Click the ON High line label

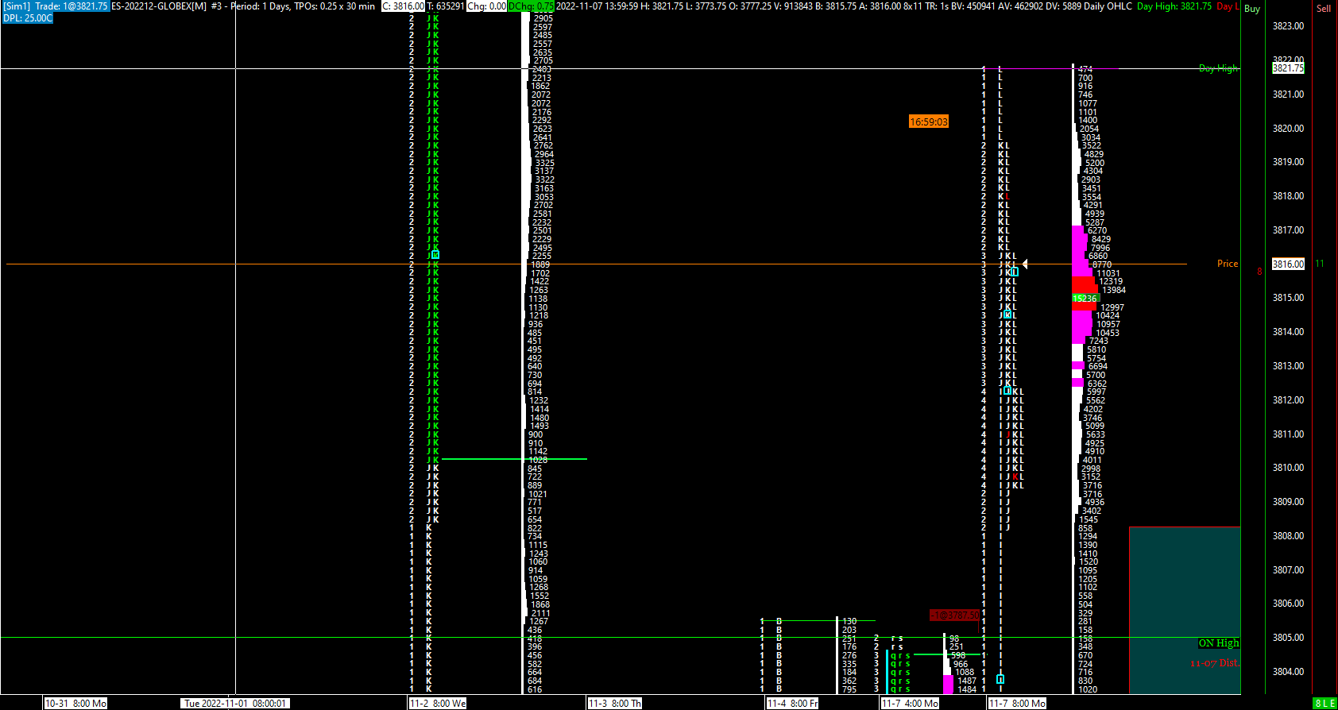1219,643
